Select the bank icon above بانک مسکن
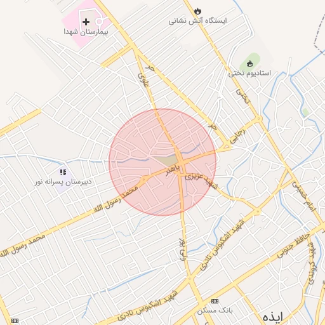The height and width of the screenshot is (325, 325). click(x=215, y=301)
